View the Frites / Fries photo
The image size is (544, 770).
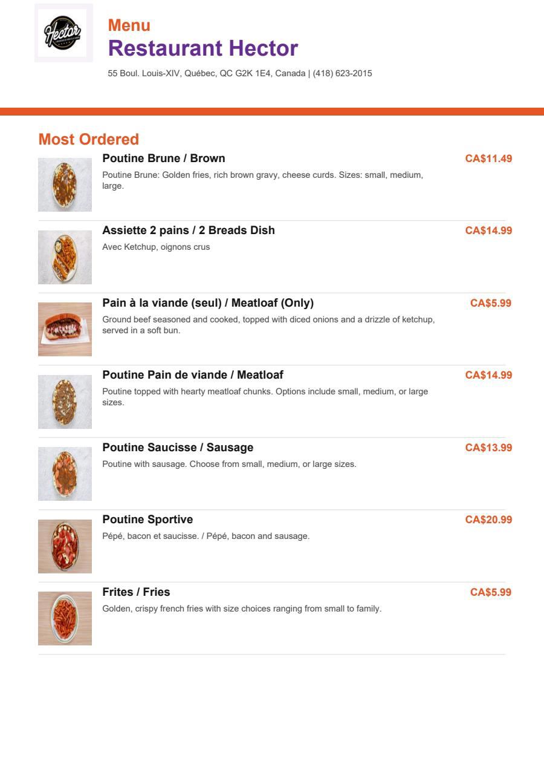point(65,619)
